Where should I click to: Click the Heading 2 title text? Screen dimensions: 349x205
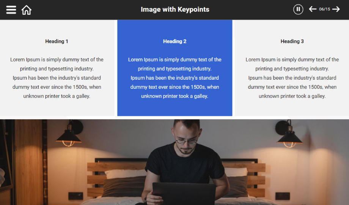(x=175, y=41)
